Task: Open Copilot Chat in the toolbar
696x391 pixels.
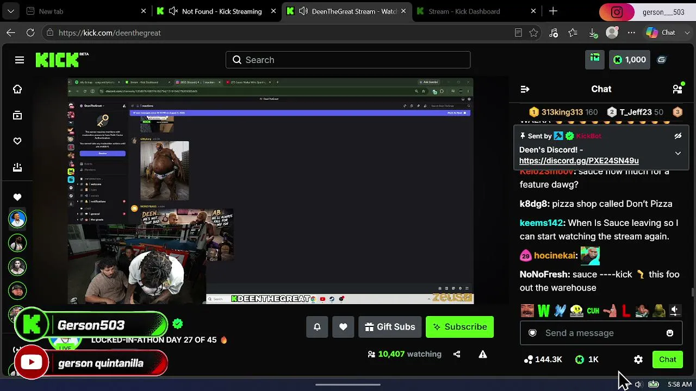Action: pos(661,33)
